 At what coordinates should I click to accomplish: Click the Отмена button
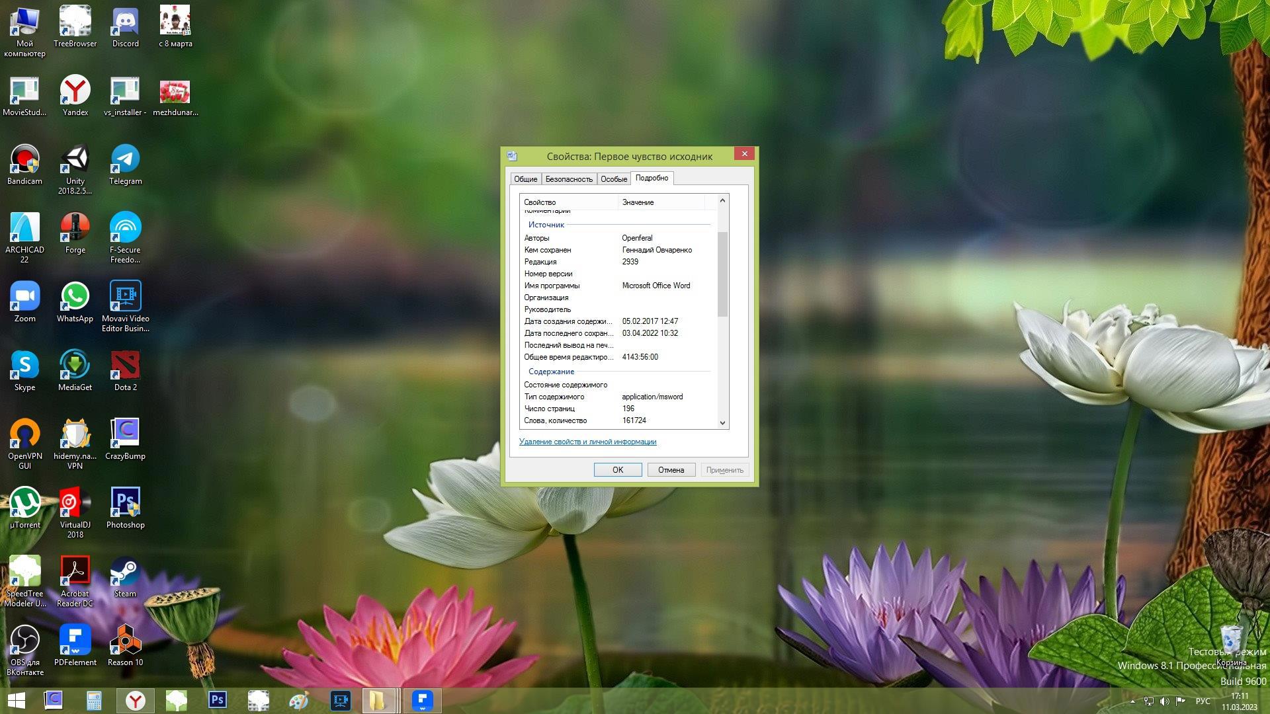point(670,470)
